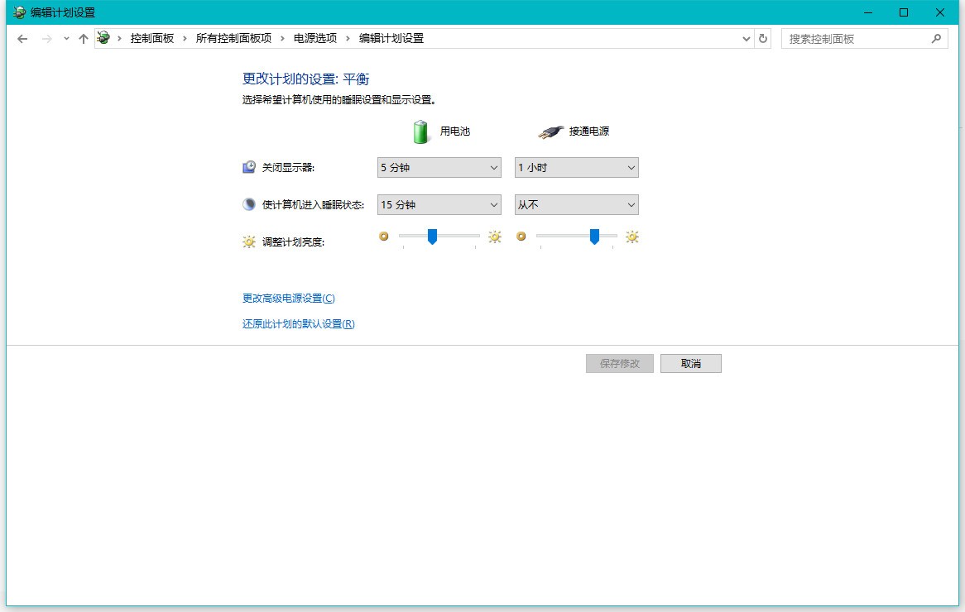Expand the address bar history dropdown
965x612 pixels.
[747, 38]
